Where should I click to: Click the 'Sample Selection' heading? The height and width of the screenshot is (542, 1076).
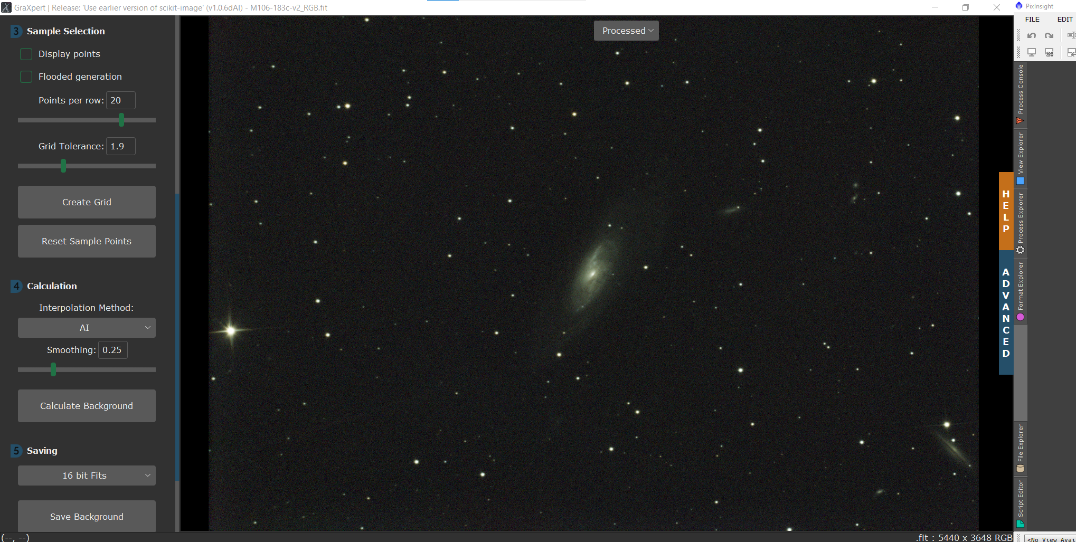pyautogui.click(x=66, y=31)
